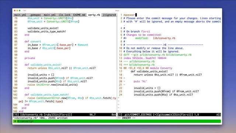Click '# Changes to be committed:' line

click(143, 35)
